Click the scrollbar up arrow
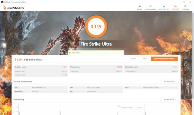 point(193,12)
